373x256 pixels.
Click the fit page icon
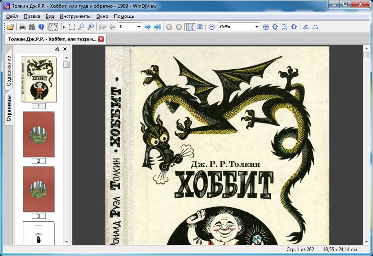click(x=275, y=27)
